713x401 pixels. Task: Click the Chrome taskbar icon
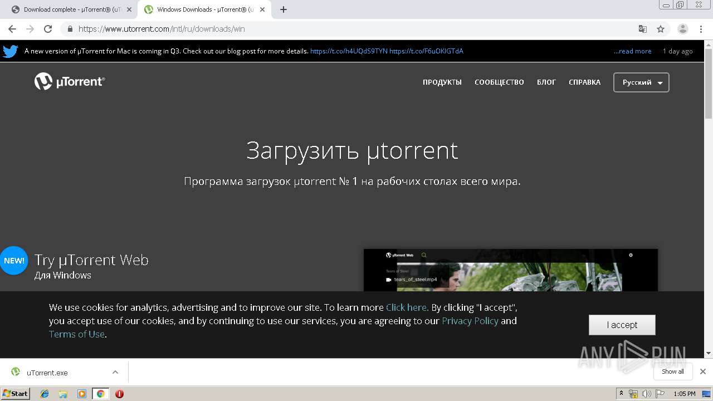click(100, 394)
